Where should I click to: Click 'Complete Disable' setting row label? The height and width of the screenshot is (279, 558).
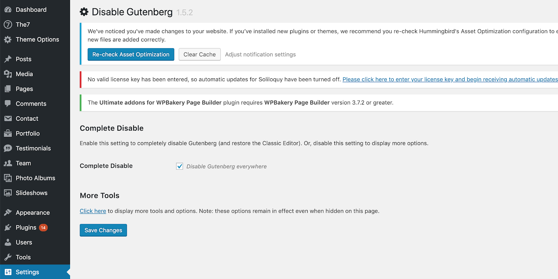point(106,166)
